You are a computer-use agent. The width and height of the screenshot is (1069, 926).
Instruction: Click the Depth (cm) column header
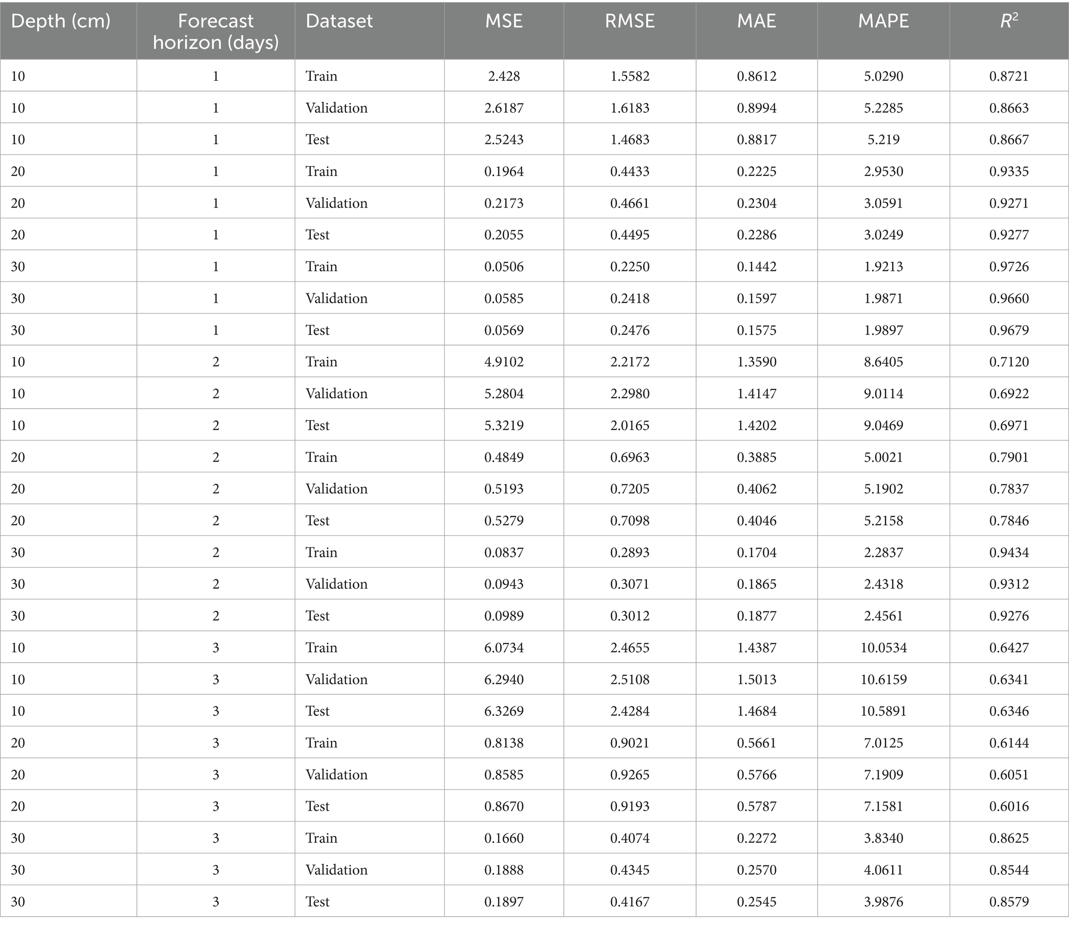tap(61, 21)
